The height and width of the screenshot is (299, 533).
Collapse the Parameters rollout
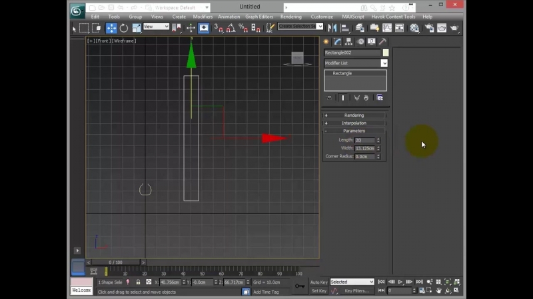tap(354, 131)
